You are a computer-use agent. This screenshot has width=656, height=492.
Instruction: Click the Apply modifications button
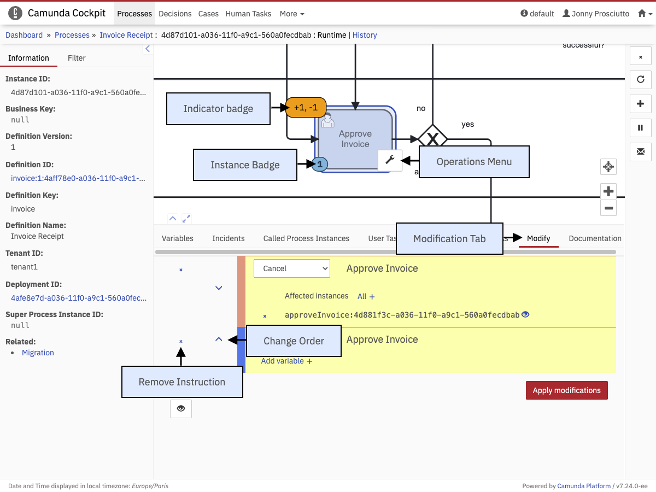[566, 390]
